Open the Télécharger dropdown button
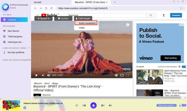The height and width of the screenshot is (111, 187). click(x=83, y=19)
